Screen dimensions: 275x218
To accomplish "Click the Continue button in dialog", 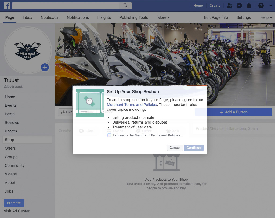I will coord(194,147).
